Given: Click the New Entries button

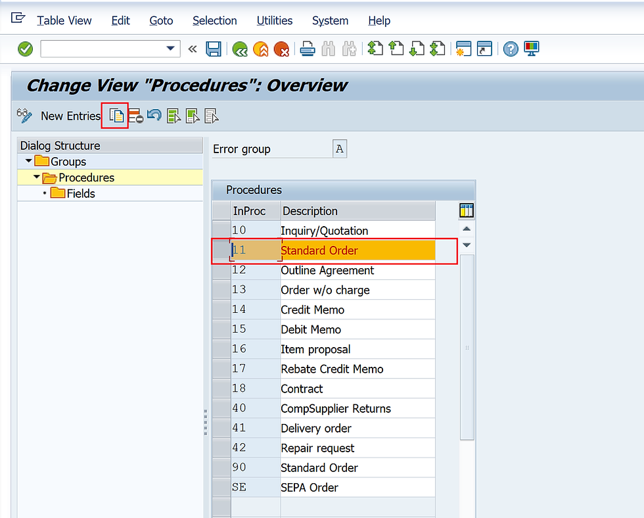Looking at the screenshot, I should (70, 116).
